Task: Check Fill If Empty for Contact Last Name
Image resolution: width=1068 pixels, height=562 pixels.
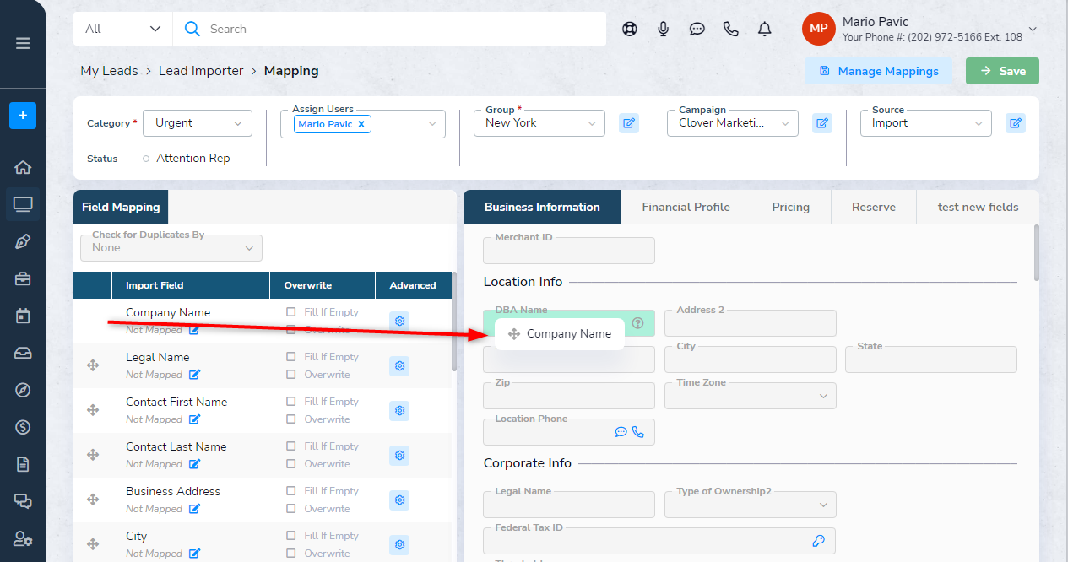Action: pyautogui.click(x=291, y=446)
